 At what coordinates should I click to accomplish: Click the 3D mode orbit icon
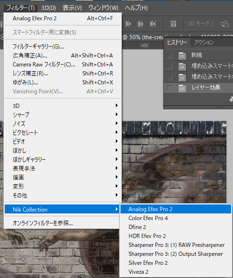tap(225, 24)
